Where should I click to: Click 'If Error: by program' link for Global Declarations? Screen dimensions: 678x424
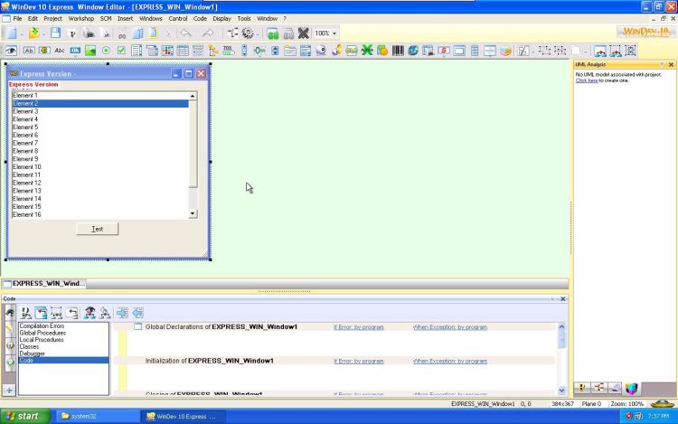tap(359, 327)
